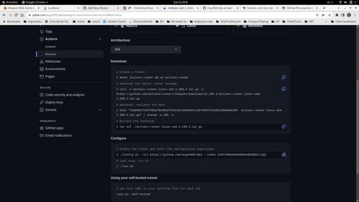Click the ./run.sh command text
This screenshot has height=202, width=359.
point(126,167)
